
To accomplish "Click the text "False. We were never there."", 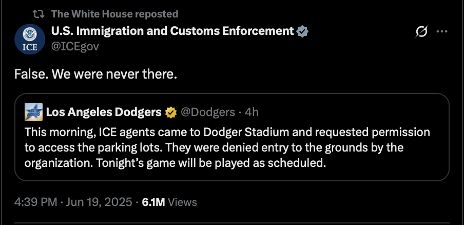I will coord(95,74).
